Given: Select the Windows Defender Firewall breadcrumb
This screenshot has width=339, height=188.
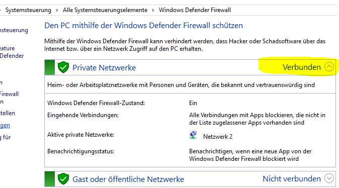Looking at the screenshot, I should (195, 10).
